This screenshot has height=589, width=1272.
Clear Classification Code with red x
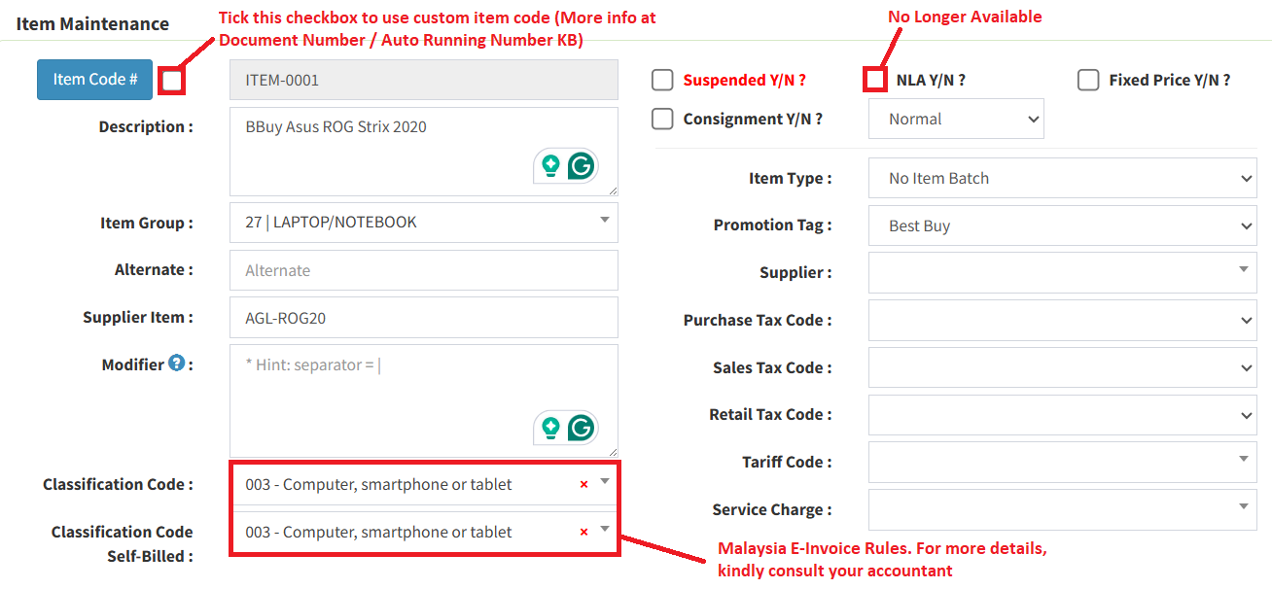tap(583, 484)
